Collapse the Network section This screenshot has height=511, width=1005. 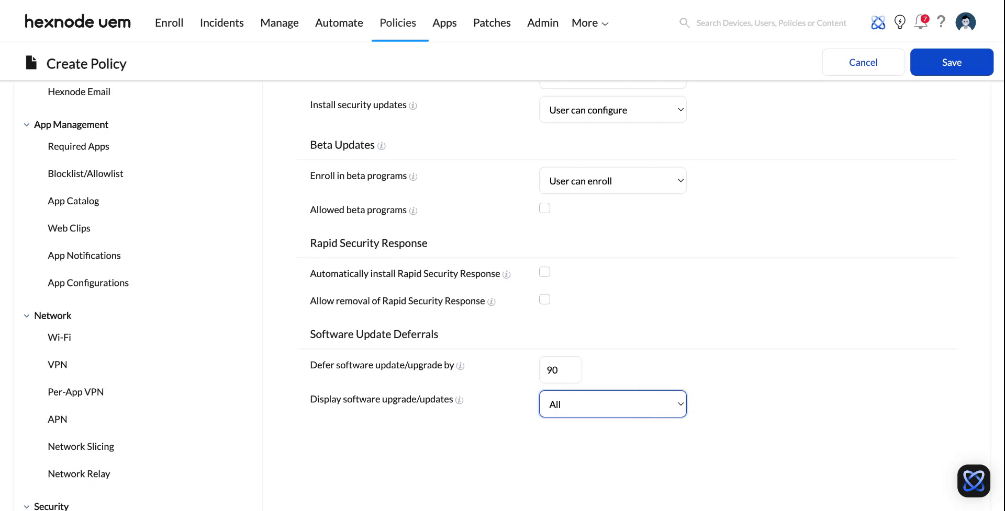coord(27,315)
